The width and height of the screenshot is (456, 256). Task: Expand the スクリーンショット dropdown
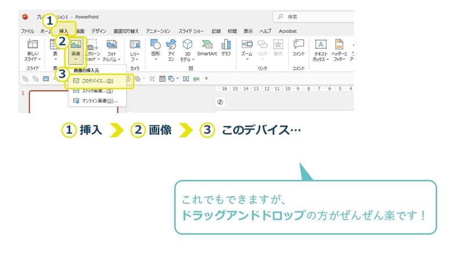98,59
